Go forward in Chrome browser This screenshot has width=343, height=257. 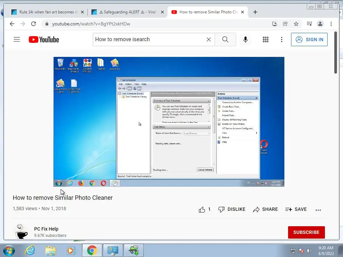coord(23,24)
